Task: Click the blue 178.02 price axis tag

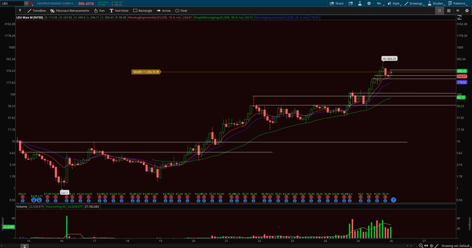Action: [x=461, y=82]
